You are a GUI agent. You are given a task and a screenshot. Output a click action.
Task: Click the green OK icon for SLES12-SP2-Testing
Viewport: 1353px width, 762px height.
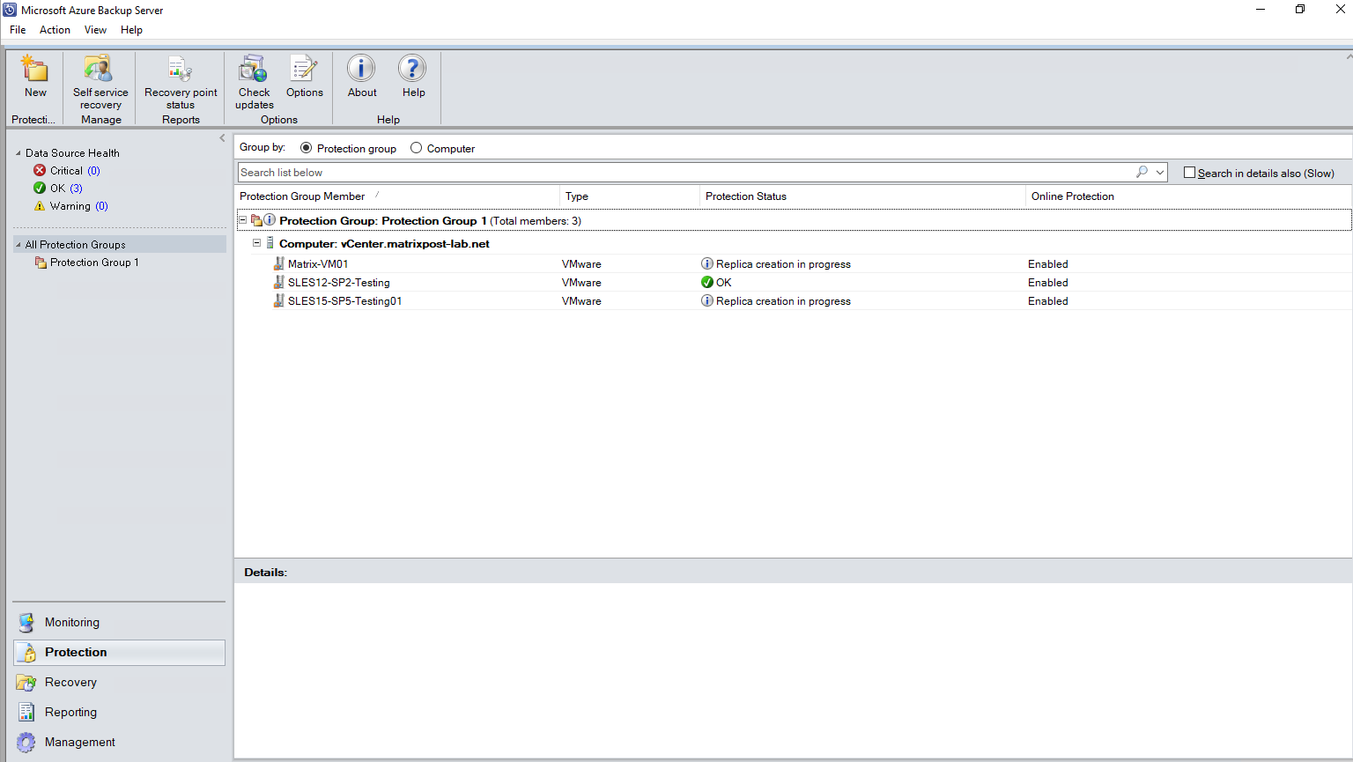tap(706, 282)
